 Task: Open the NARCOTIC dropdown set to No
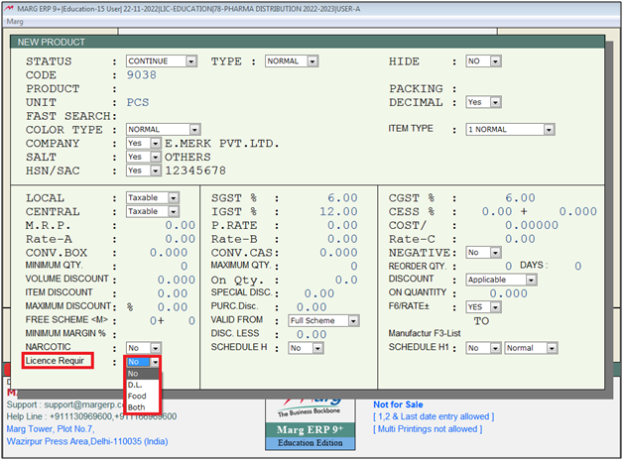click(x=143, y=348)
